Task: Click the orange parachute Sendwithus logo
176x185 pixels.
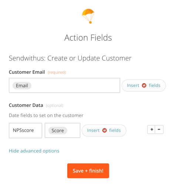Action: tap(88, 16)
